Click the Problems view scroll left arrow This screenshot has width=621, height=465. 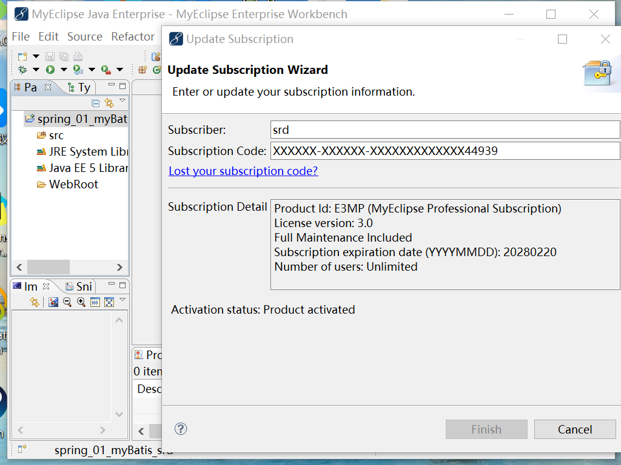tap(141, 431)
